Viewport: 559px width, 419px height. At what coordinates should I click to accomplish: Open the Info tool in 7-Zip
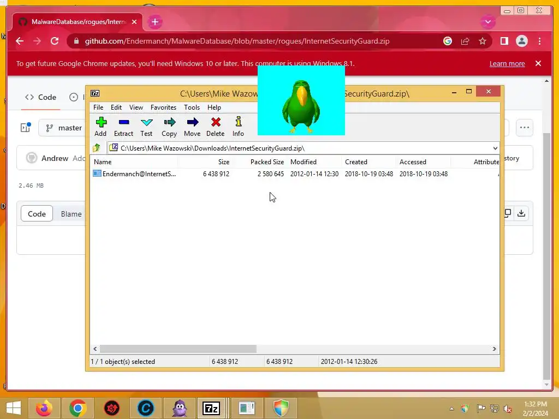tap(238, 127)
